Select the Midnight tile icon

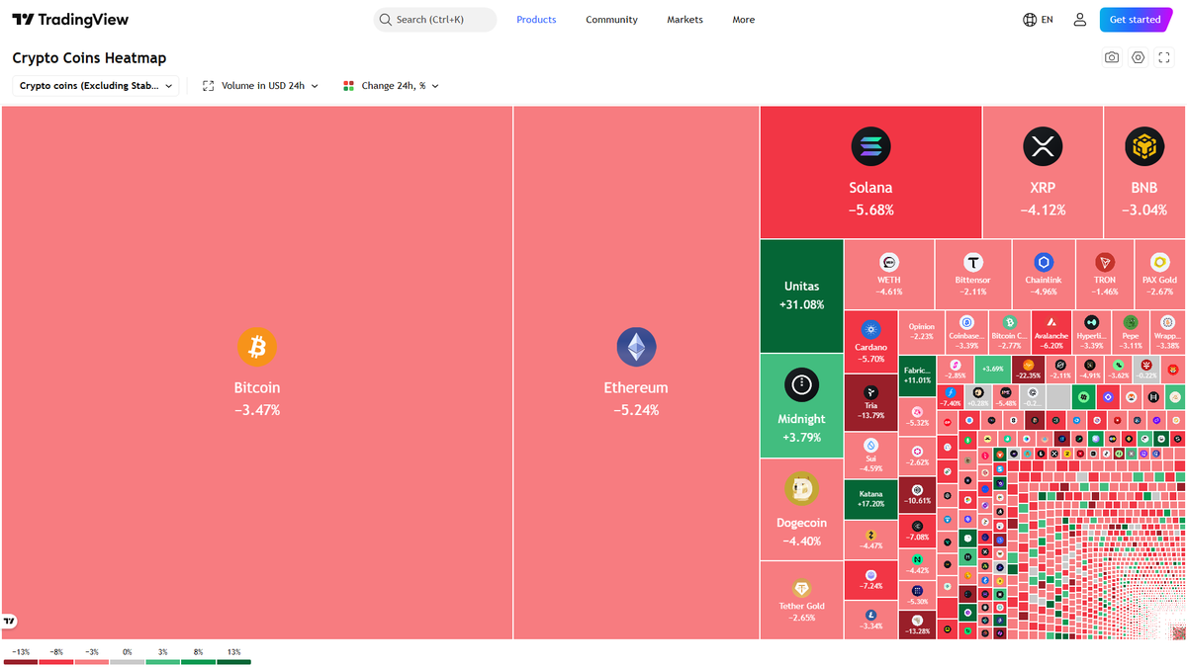coord(801,385)
